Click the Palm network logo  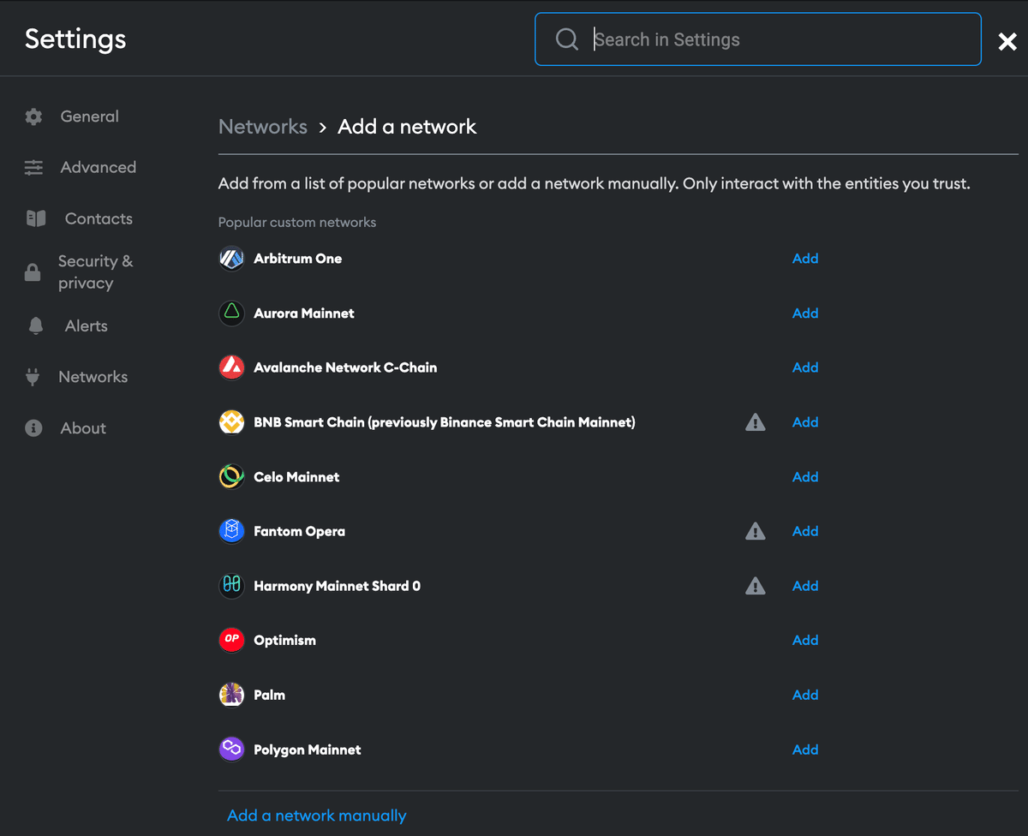click(231, 695)
